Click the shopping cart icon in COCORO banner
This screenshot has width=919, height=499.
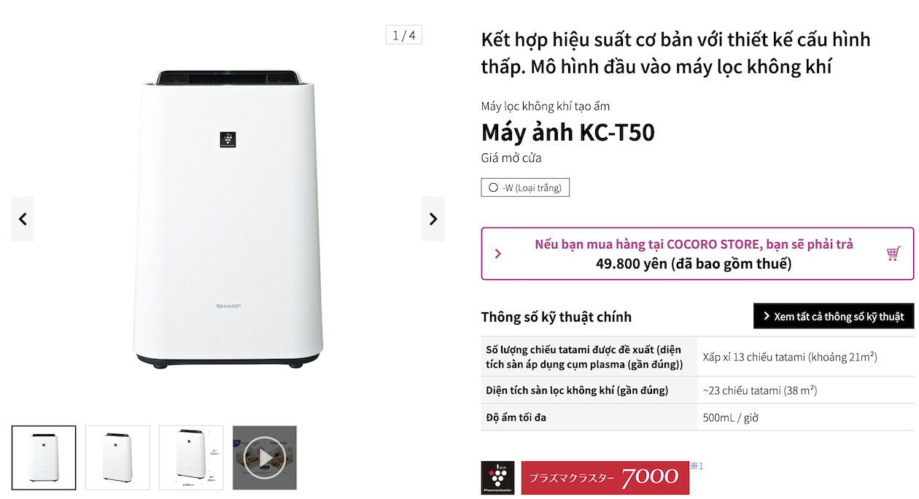click(x=893, y=253)
